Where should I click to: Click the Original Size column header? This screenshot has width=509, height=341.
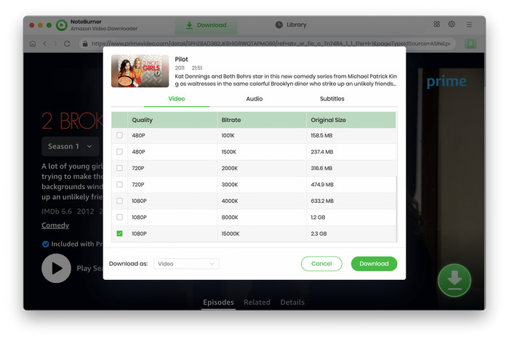351,120
